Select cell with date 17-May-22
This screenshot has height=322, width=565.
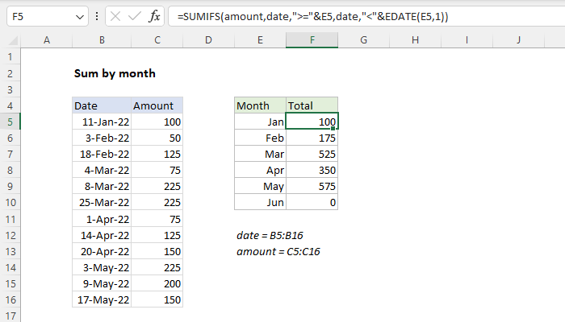[102, 299]
